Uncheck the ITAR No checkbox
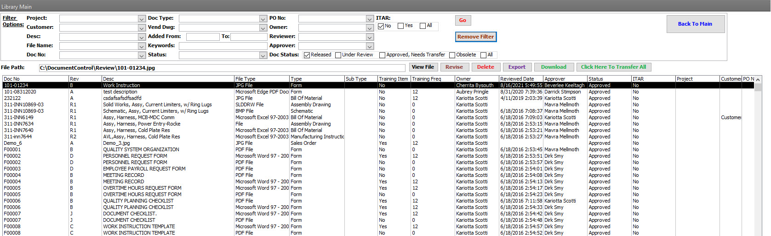 coord(381,26)
